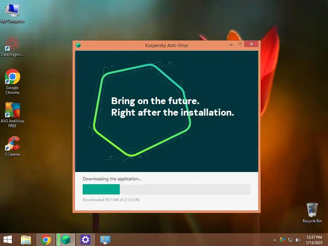Close the Kaspersky Anti-Virus installer window
Viewport: 328px width, 246px height.
251,44
